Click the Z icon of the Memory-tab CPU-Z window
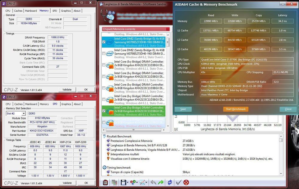The width and height of the screenshot is (299, 189). [x=4, y=4]
